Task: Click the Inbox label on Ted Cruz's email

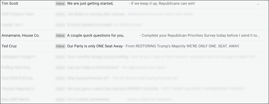Action: [x=60, y=46]
